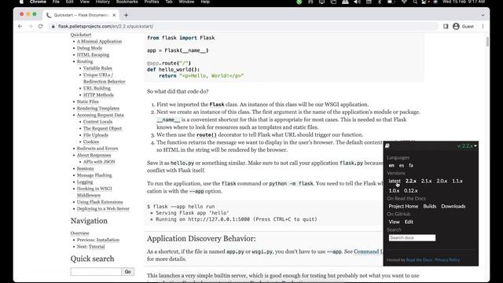Open HTTP Methods sidebar link
503x283 pixels.
coord(98,95)
